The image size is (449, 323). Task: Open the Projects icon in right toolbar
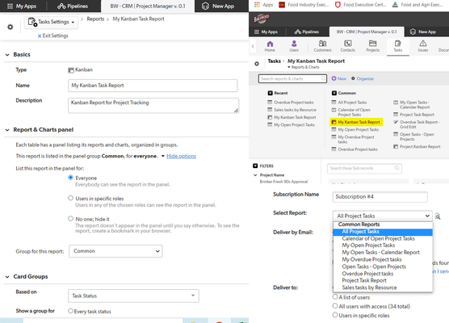pyautogui.click(x=372, y=44)
